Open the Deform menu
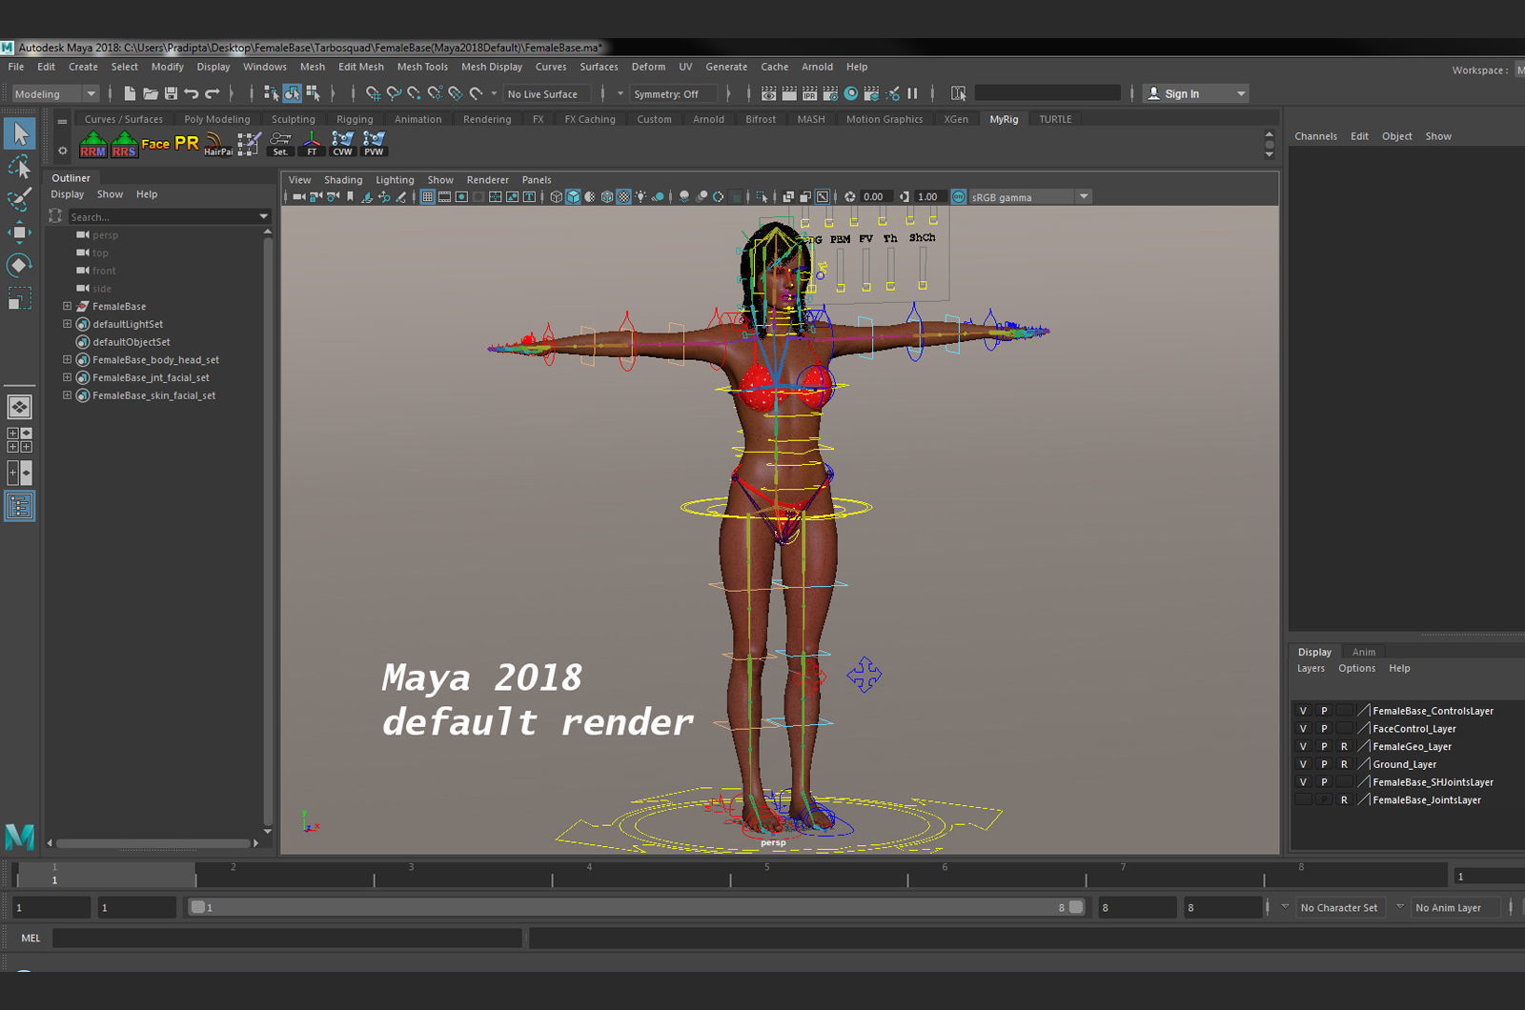The width and height of the screenshot is (1525, 1010). pyautogui.click(x=648, y=67)
